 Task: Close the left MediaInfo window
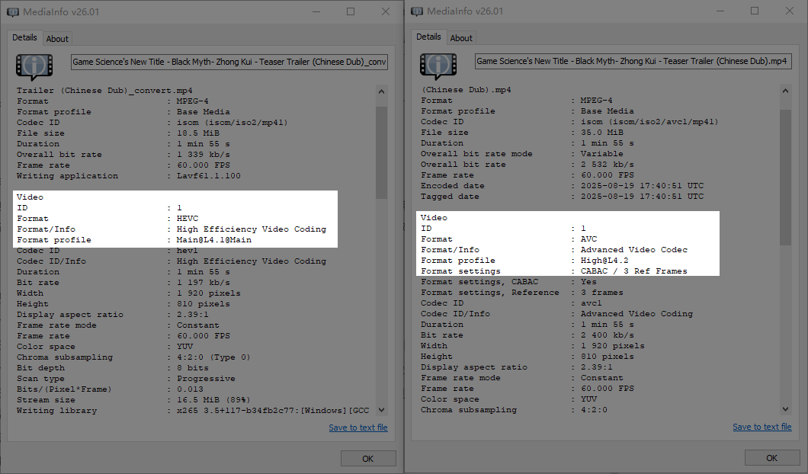tap(386, 11)
